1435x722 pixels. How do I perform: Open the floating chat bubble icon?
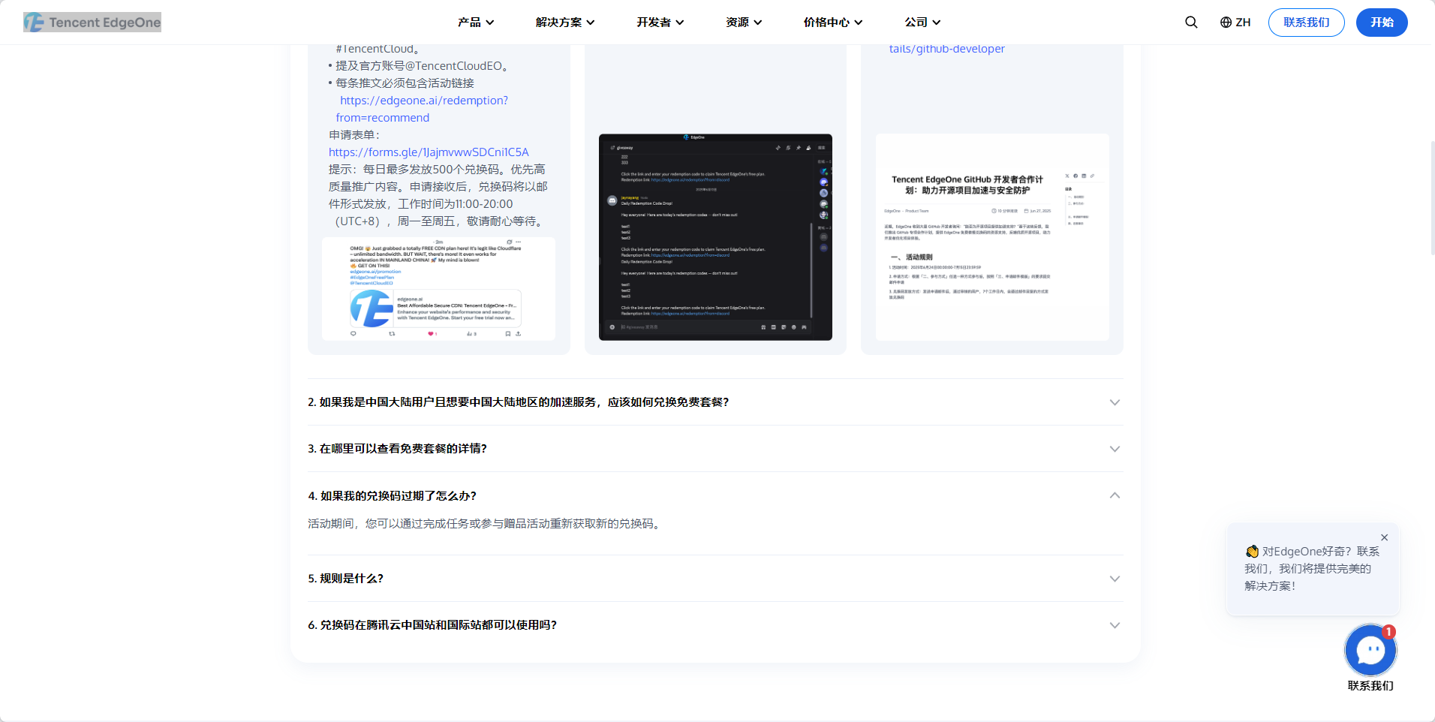coord(1370,651)
